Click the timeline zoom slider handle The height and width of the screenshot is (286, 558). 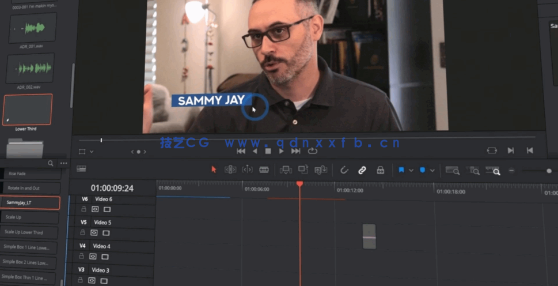[549, 171]
